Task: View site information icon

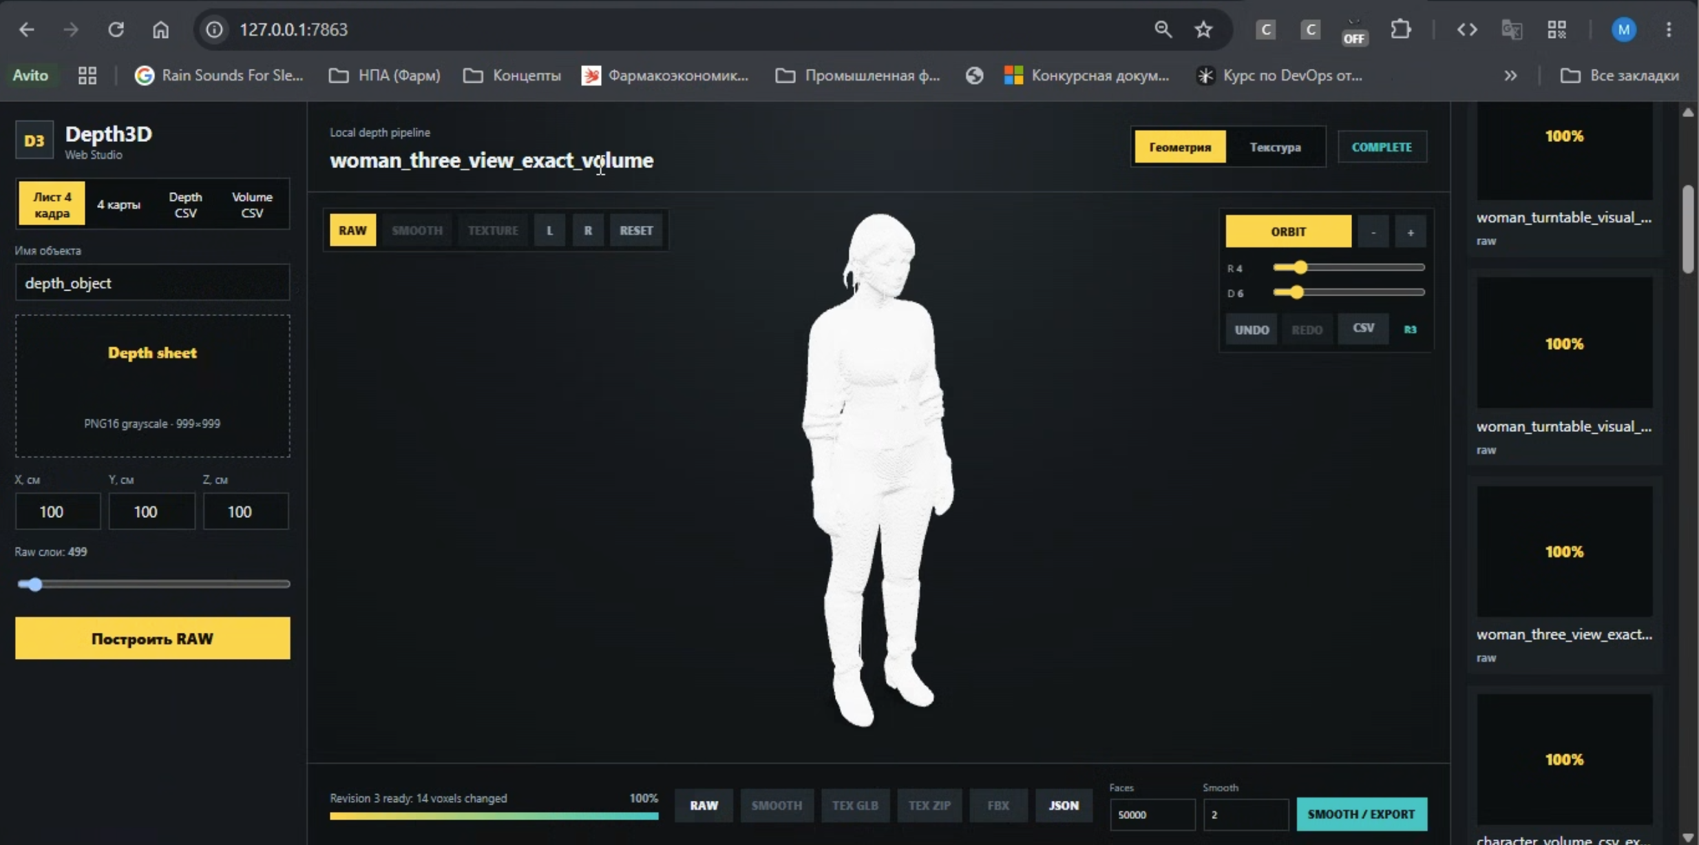Action: pyautogui.click(x=215, y=30)
